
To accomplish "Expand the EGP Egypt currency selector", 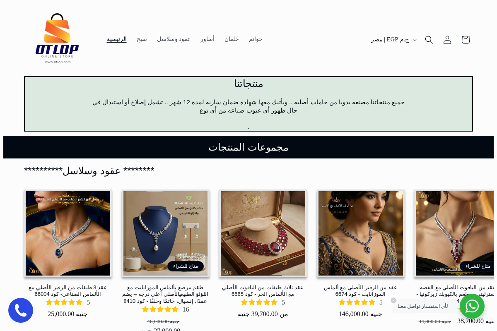I will 394,40.
